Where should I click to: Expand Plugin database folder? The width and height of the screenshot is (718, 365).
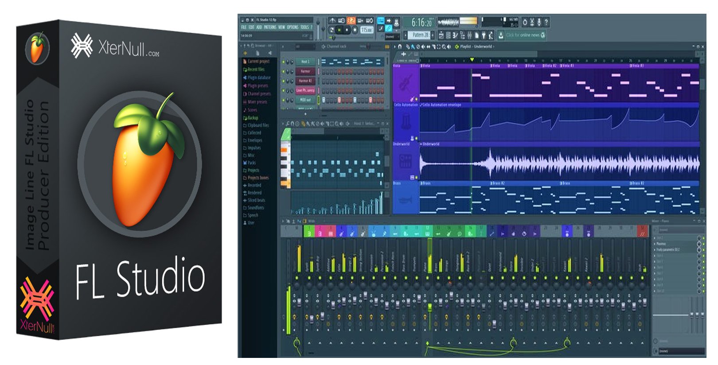[x=257, y=78]
